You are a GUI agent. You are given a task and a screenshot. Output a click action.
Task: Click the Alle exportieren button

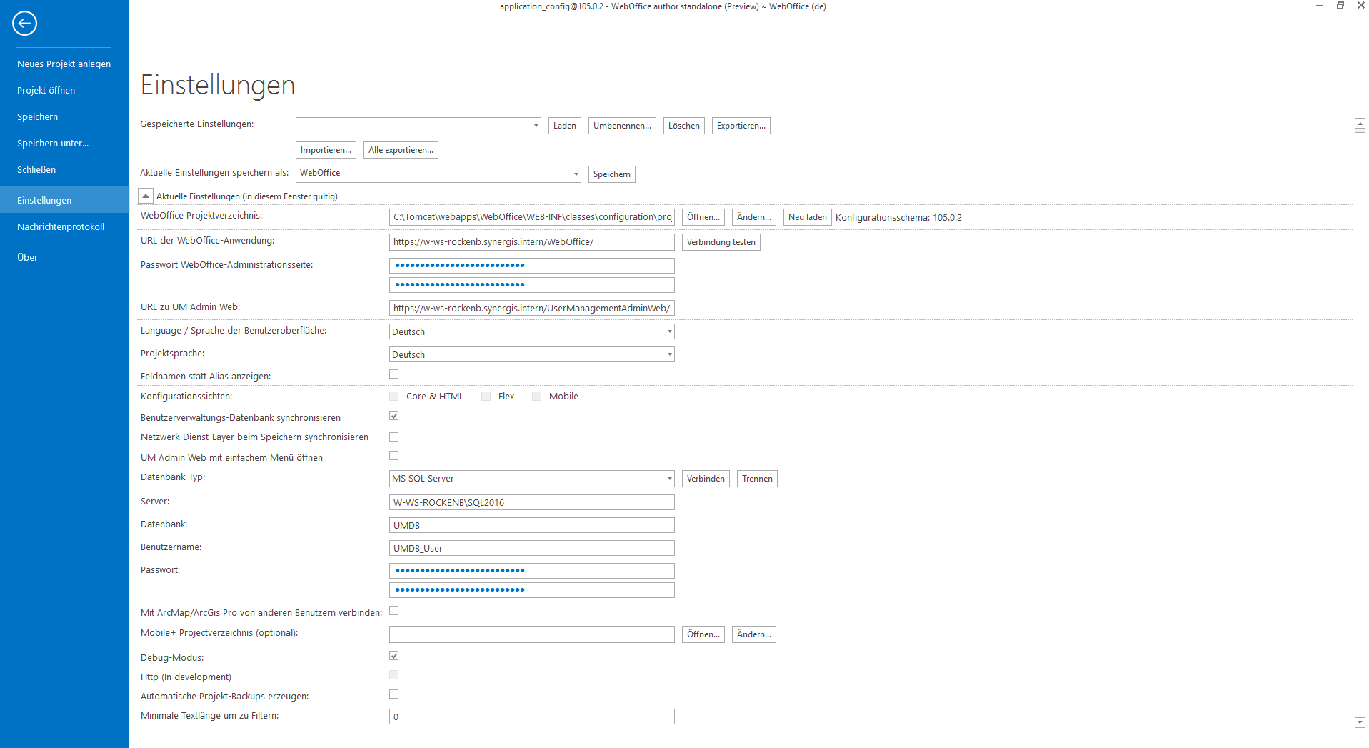click(x=400, y=149)
